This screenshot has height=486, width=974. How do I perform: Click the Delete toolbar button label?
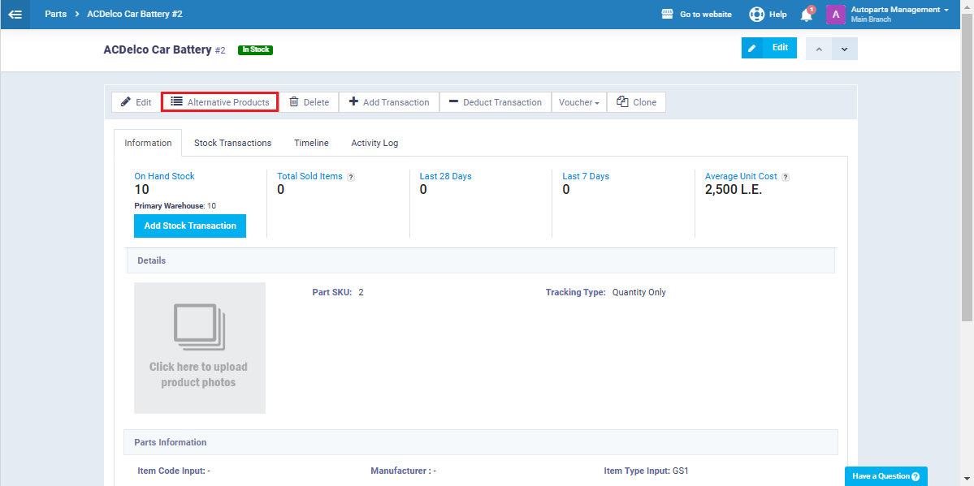pos(316,102)
